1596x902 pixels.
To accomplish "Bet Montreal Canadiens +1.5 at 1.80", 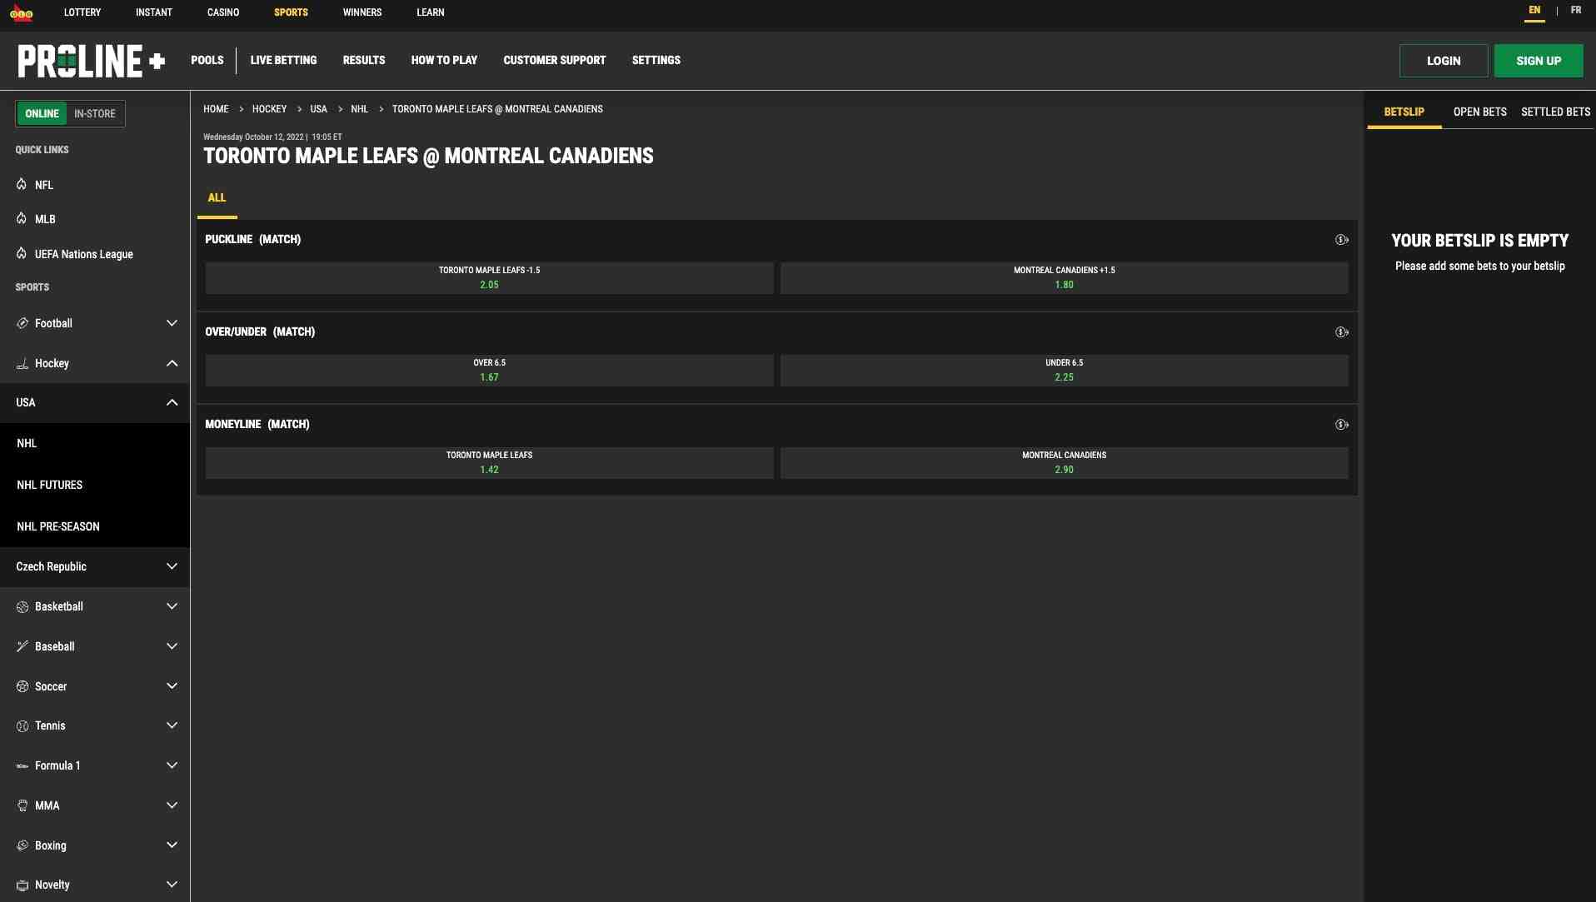I will tap(1064, 278).
